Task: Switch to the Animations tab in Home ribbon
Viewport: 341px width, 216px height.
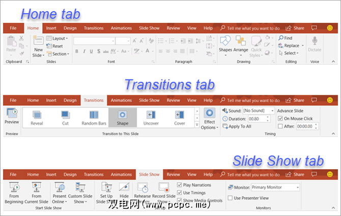Action: point(121,28)
